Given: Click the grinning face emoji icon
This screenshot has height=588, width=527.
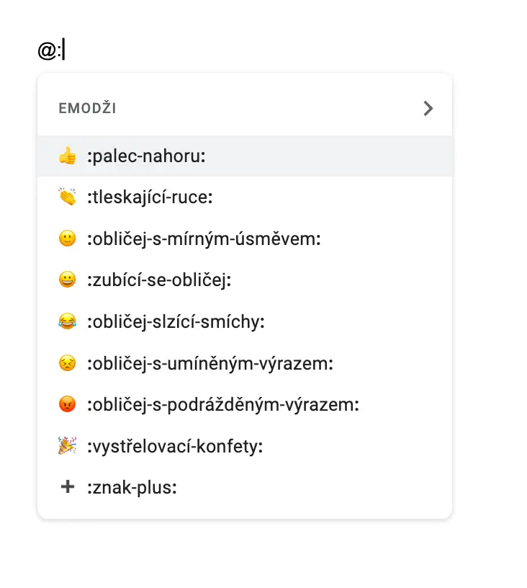Looking at the screenshot, I should pyautogui.click(x=67, y=280).
